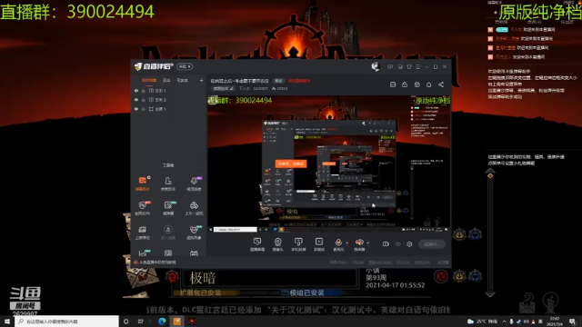The width and height of the screenshot is (582, 327).
Task: Start recording with the camcorder icon
Action: [x=386, y=244]
